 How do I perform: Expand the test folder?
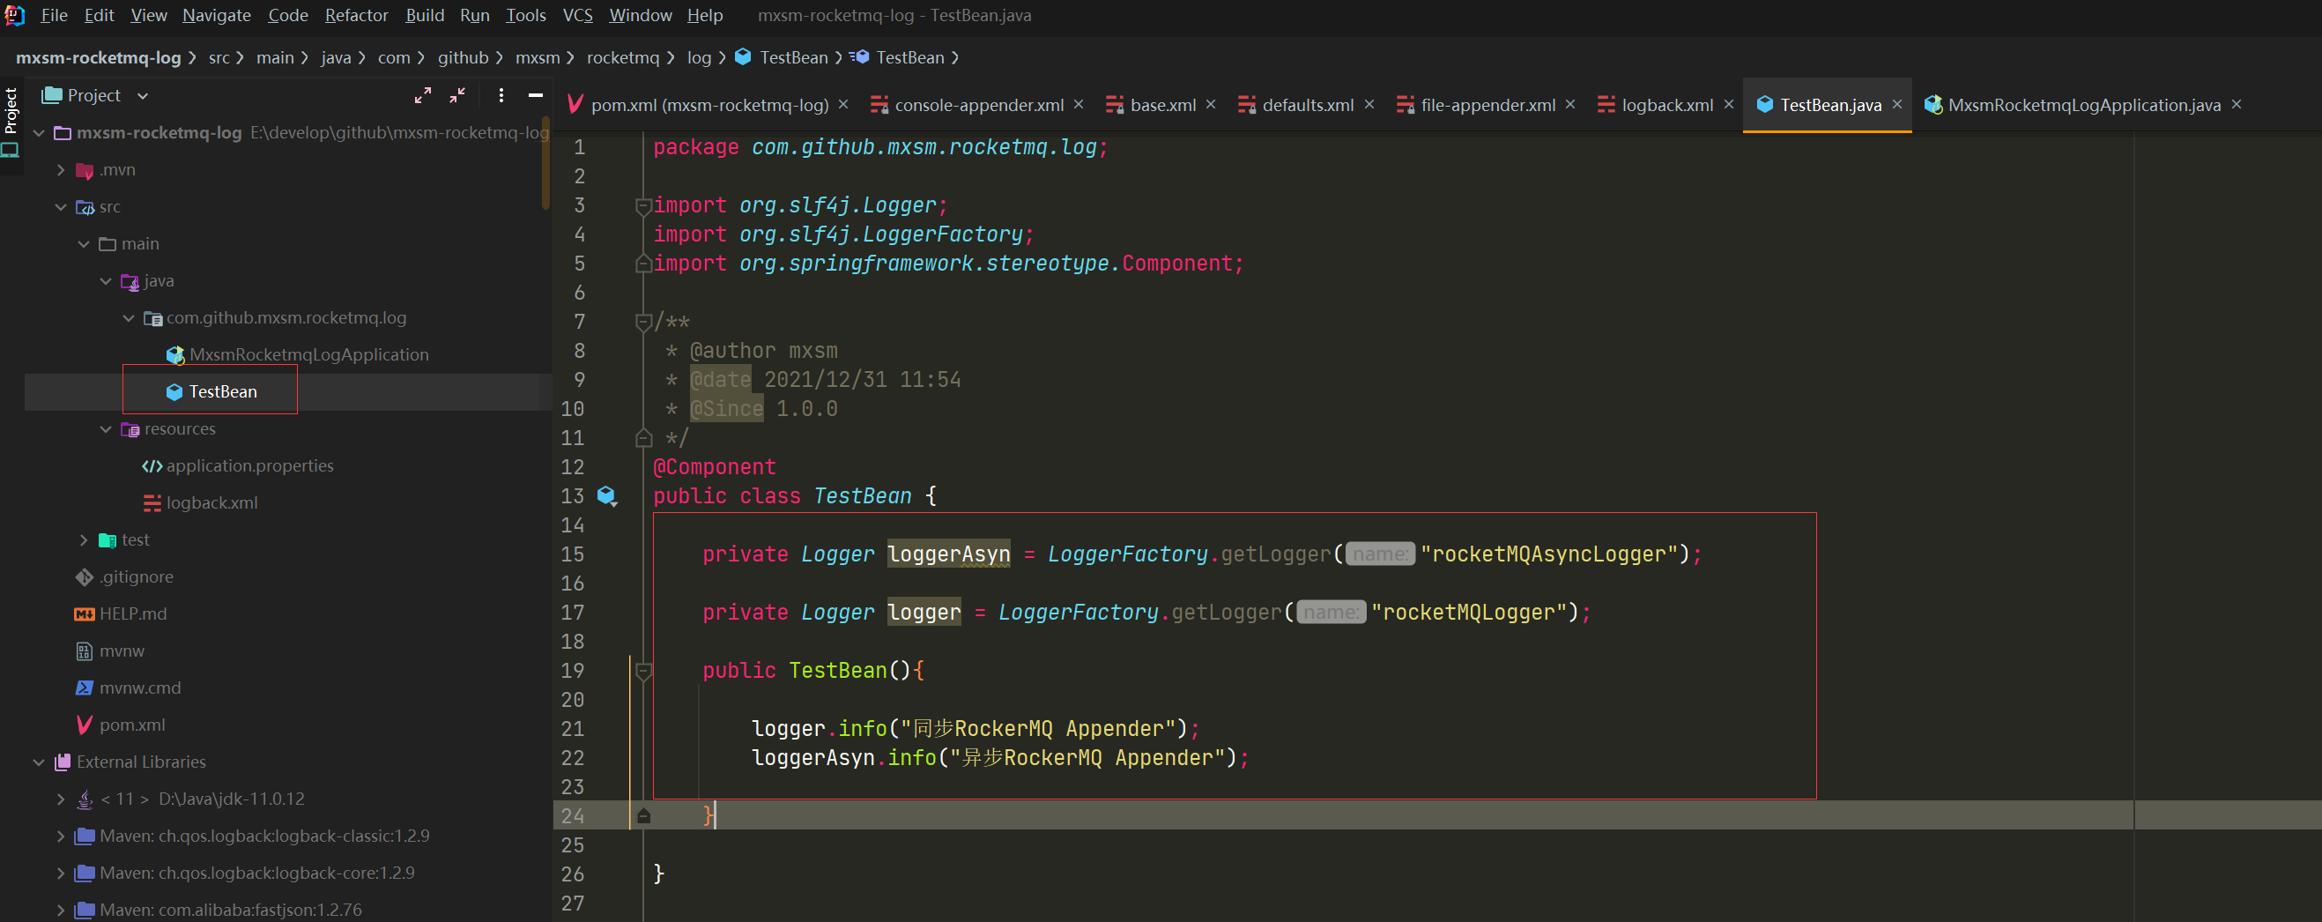click(x=83, y=539)
